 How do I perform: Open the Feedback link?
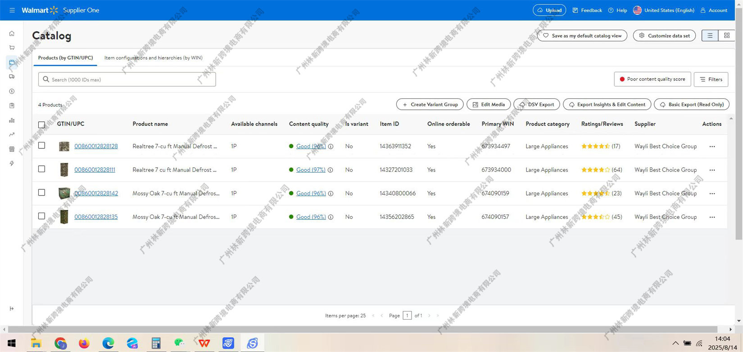[587, 10]
